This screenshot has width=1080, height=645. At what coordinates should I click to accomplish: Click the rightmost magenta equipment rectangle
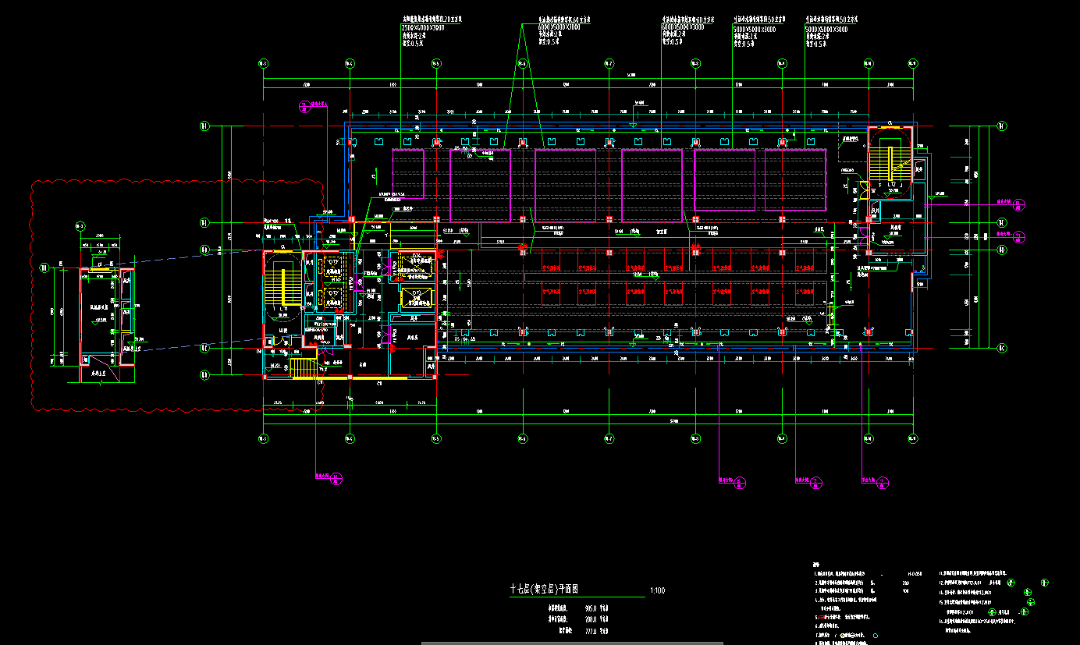[x=795, y=179]
